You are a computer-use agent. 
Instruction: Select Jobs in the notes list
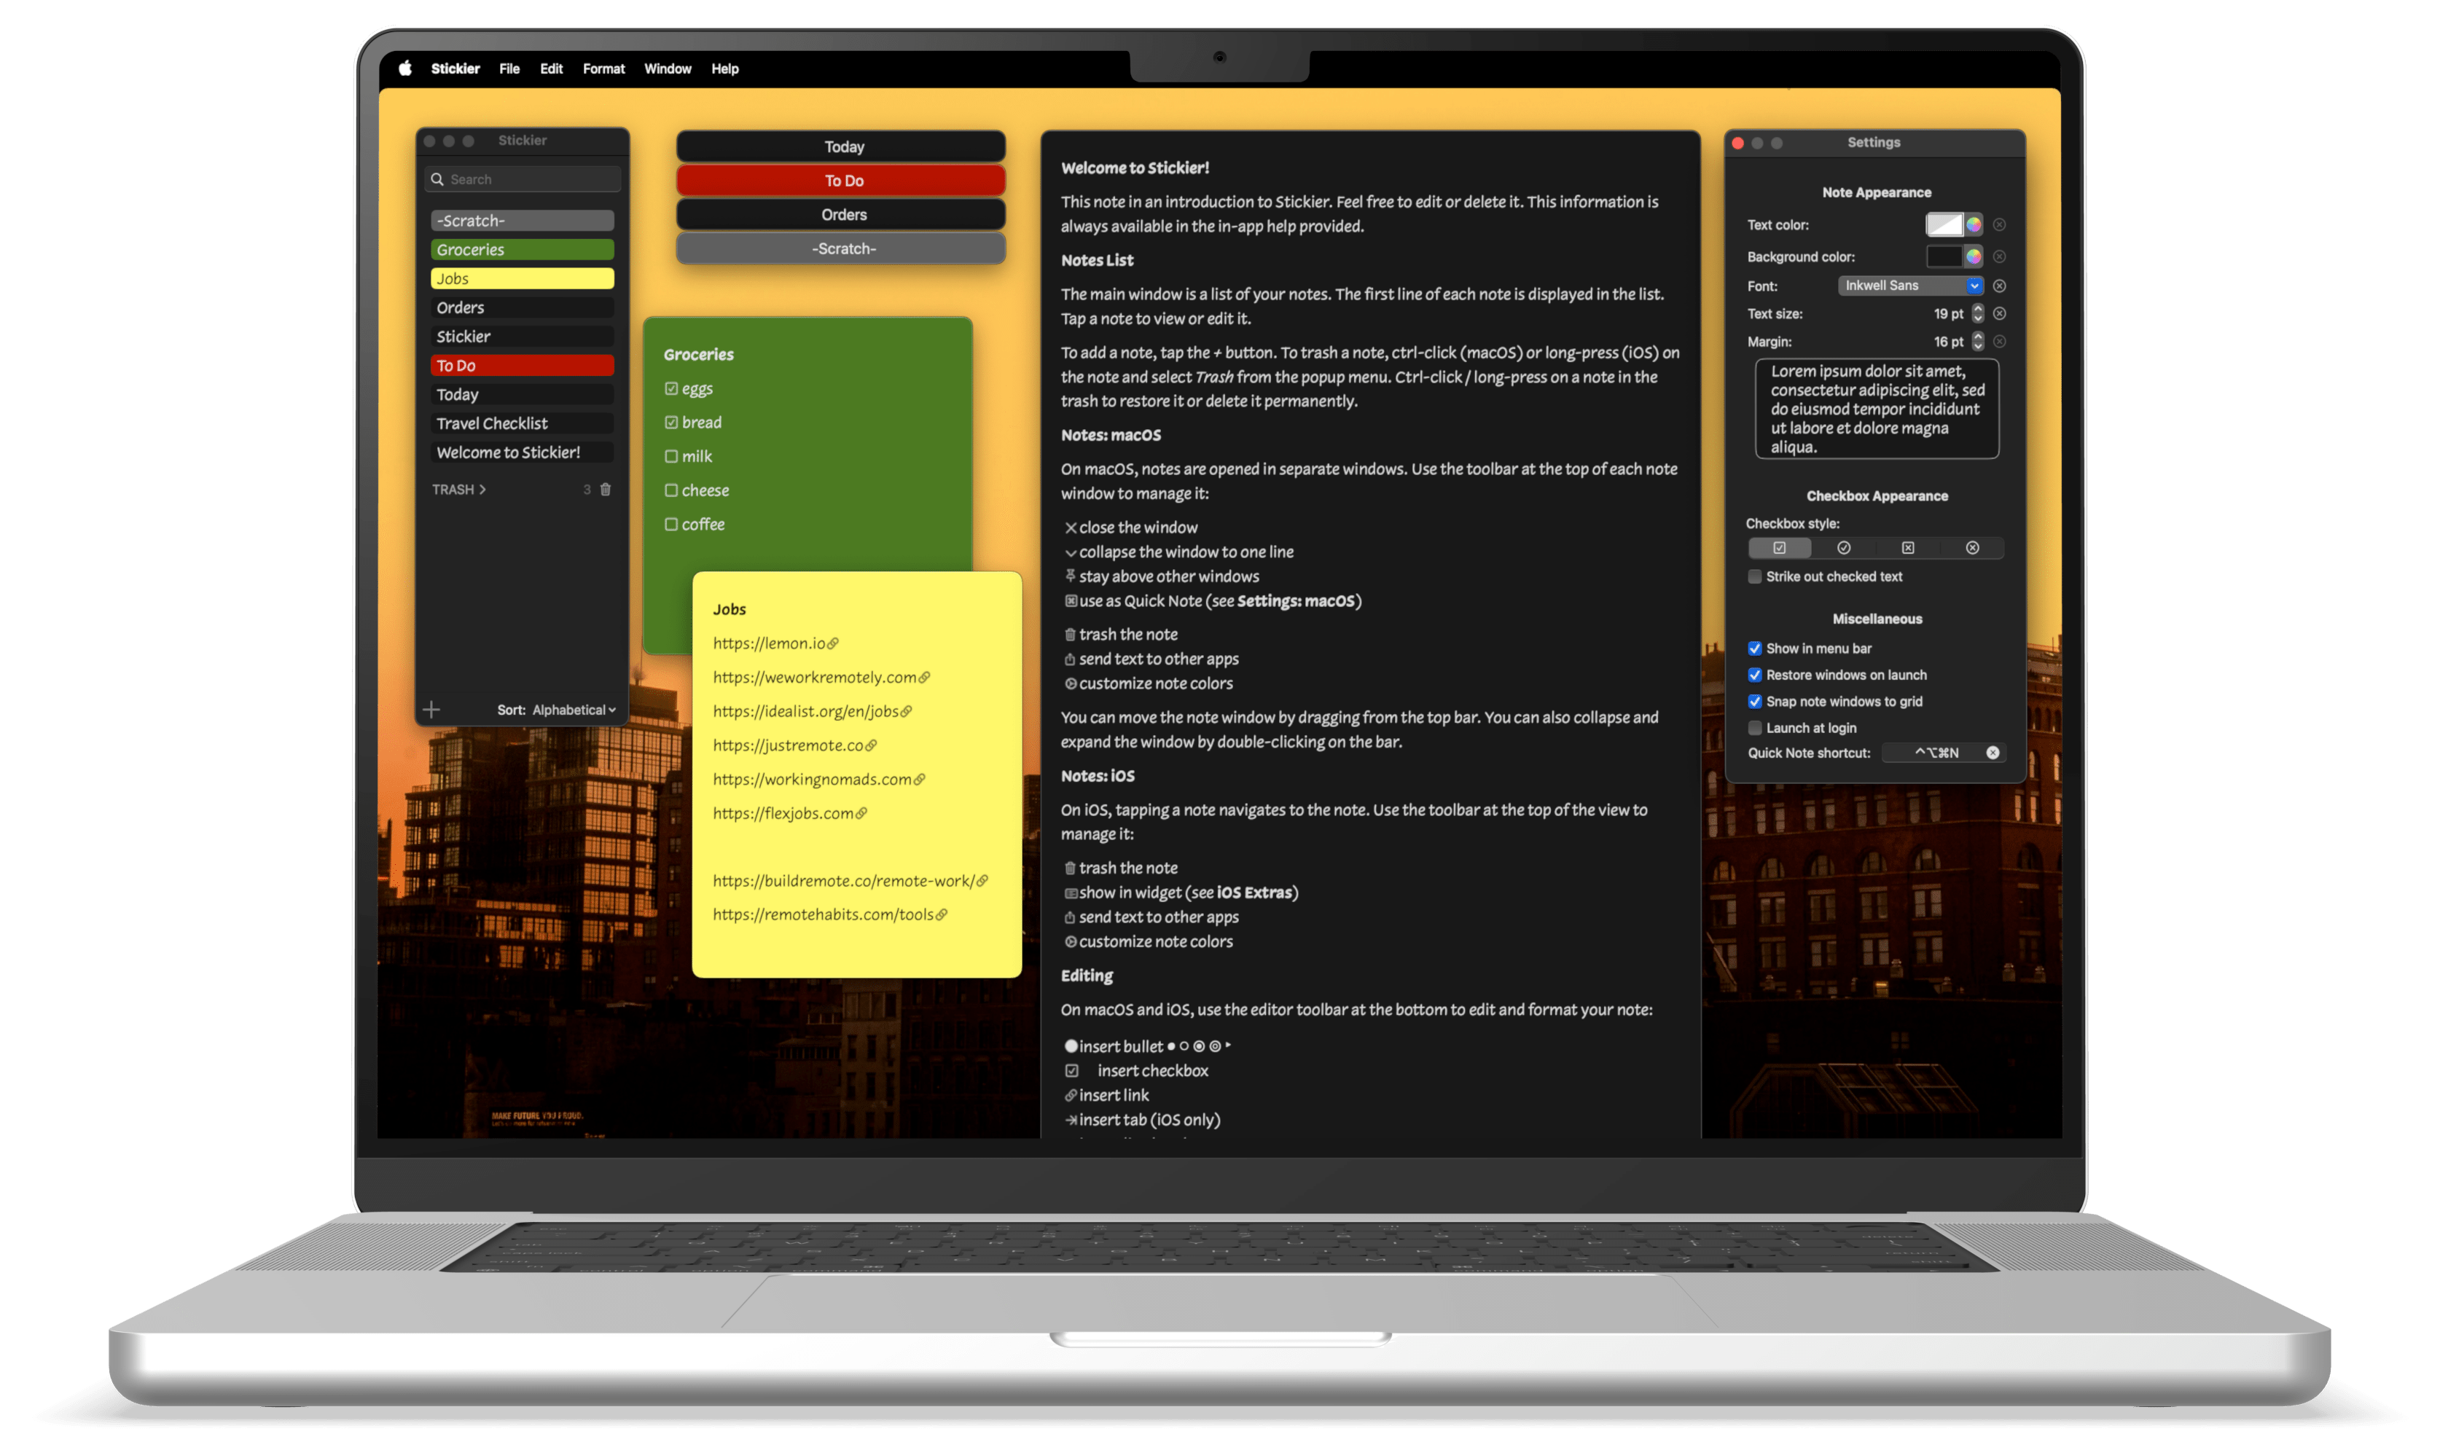pos(522,278)
